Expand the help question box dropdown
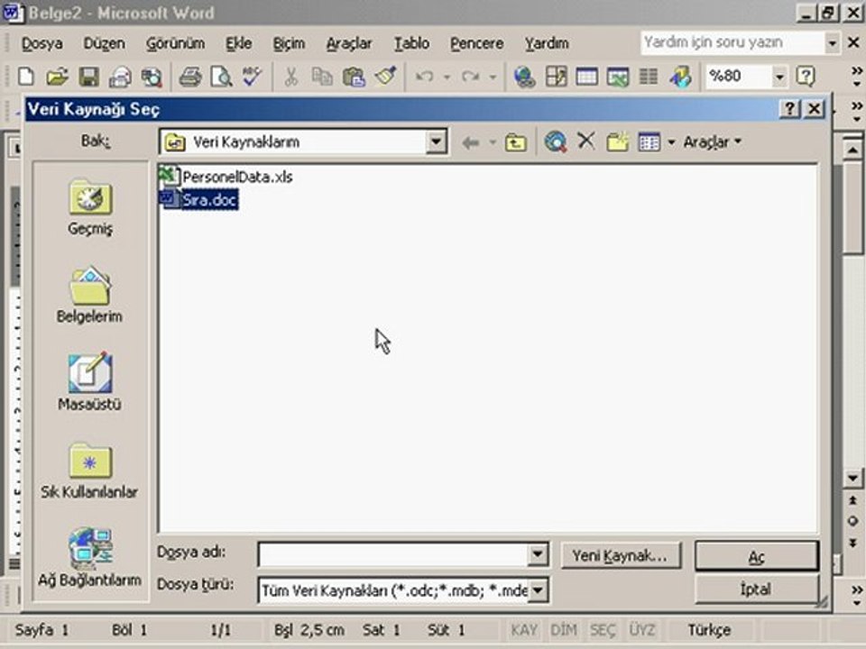 tap(832, 43)
